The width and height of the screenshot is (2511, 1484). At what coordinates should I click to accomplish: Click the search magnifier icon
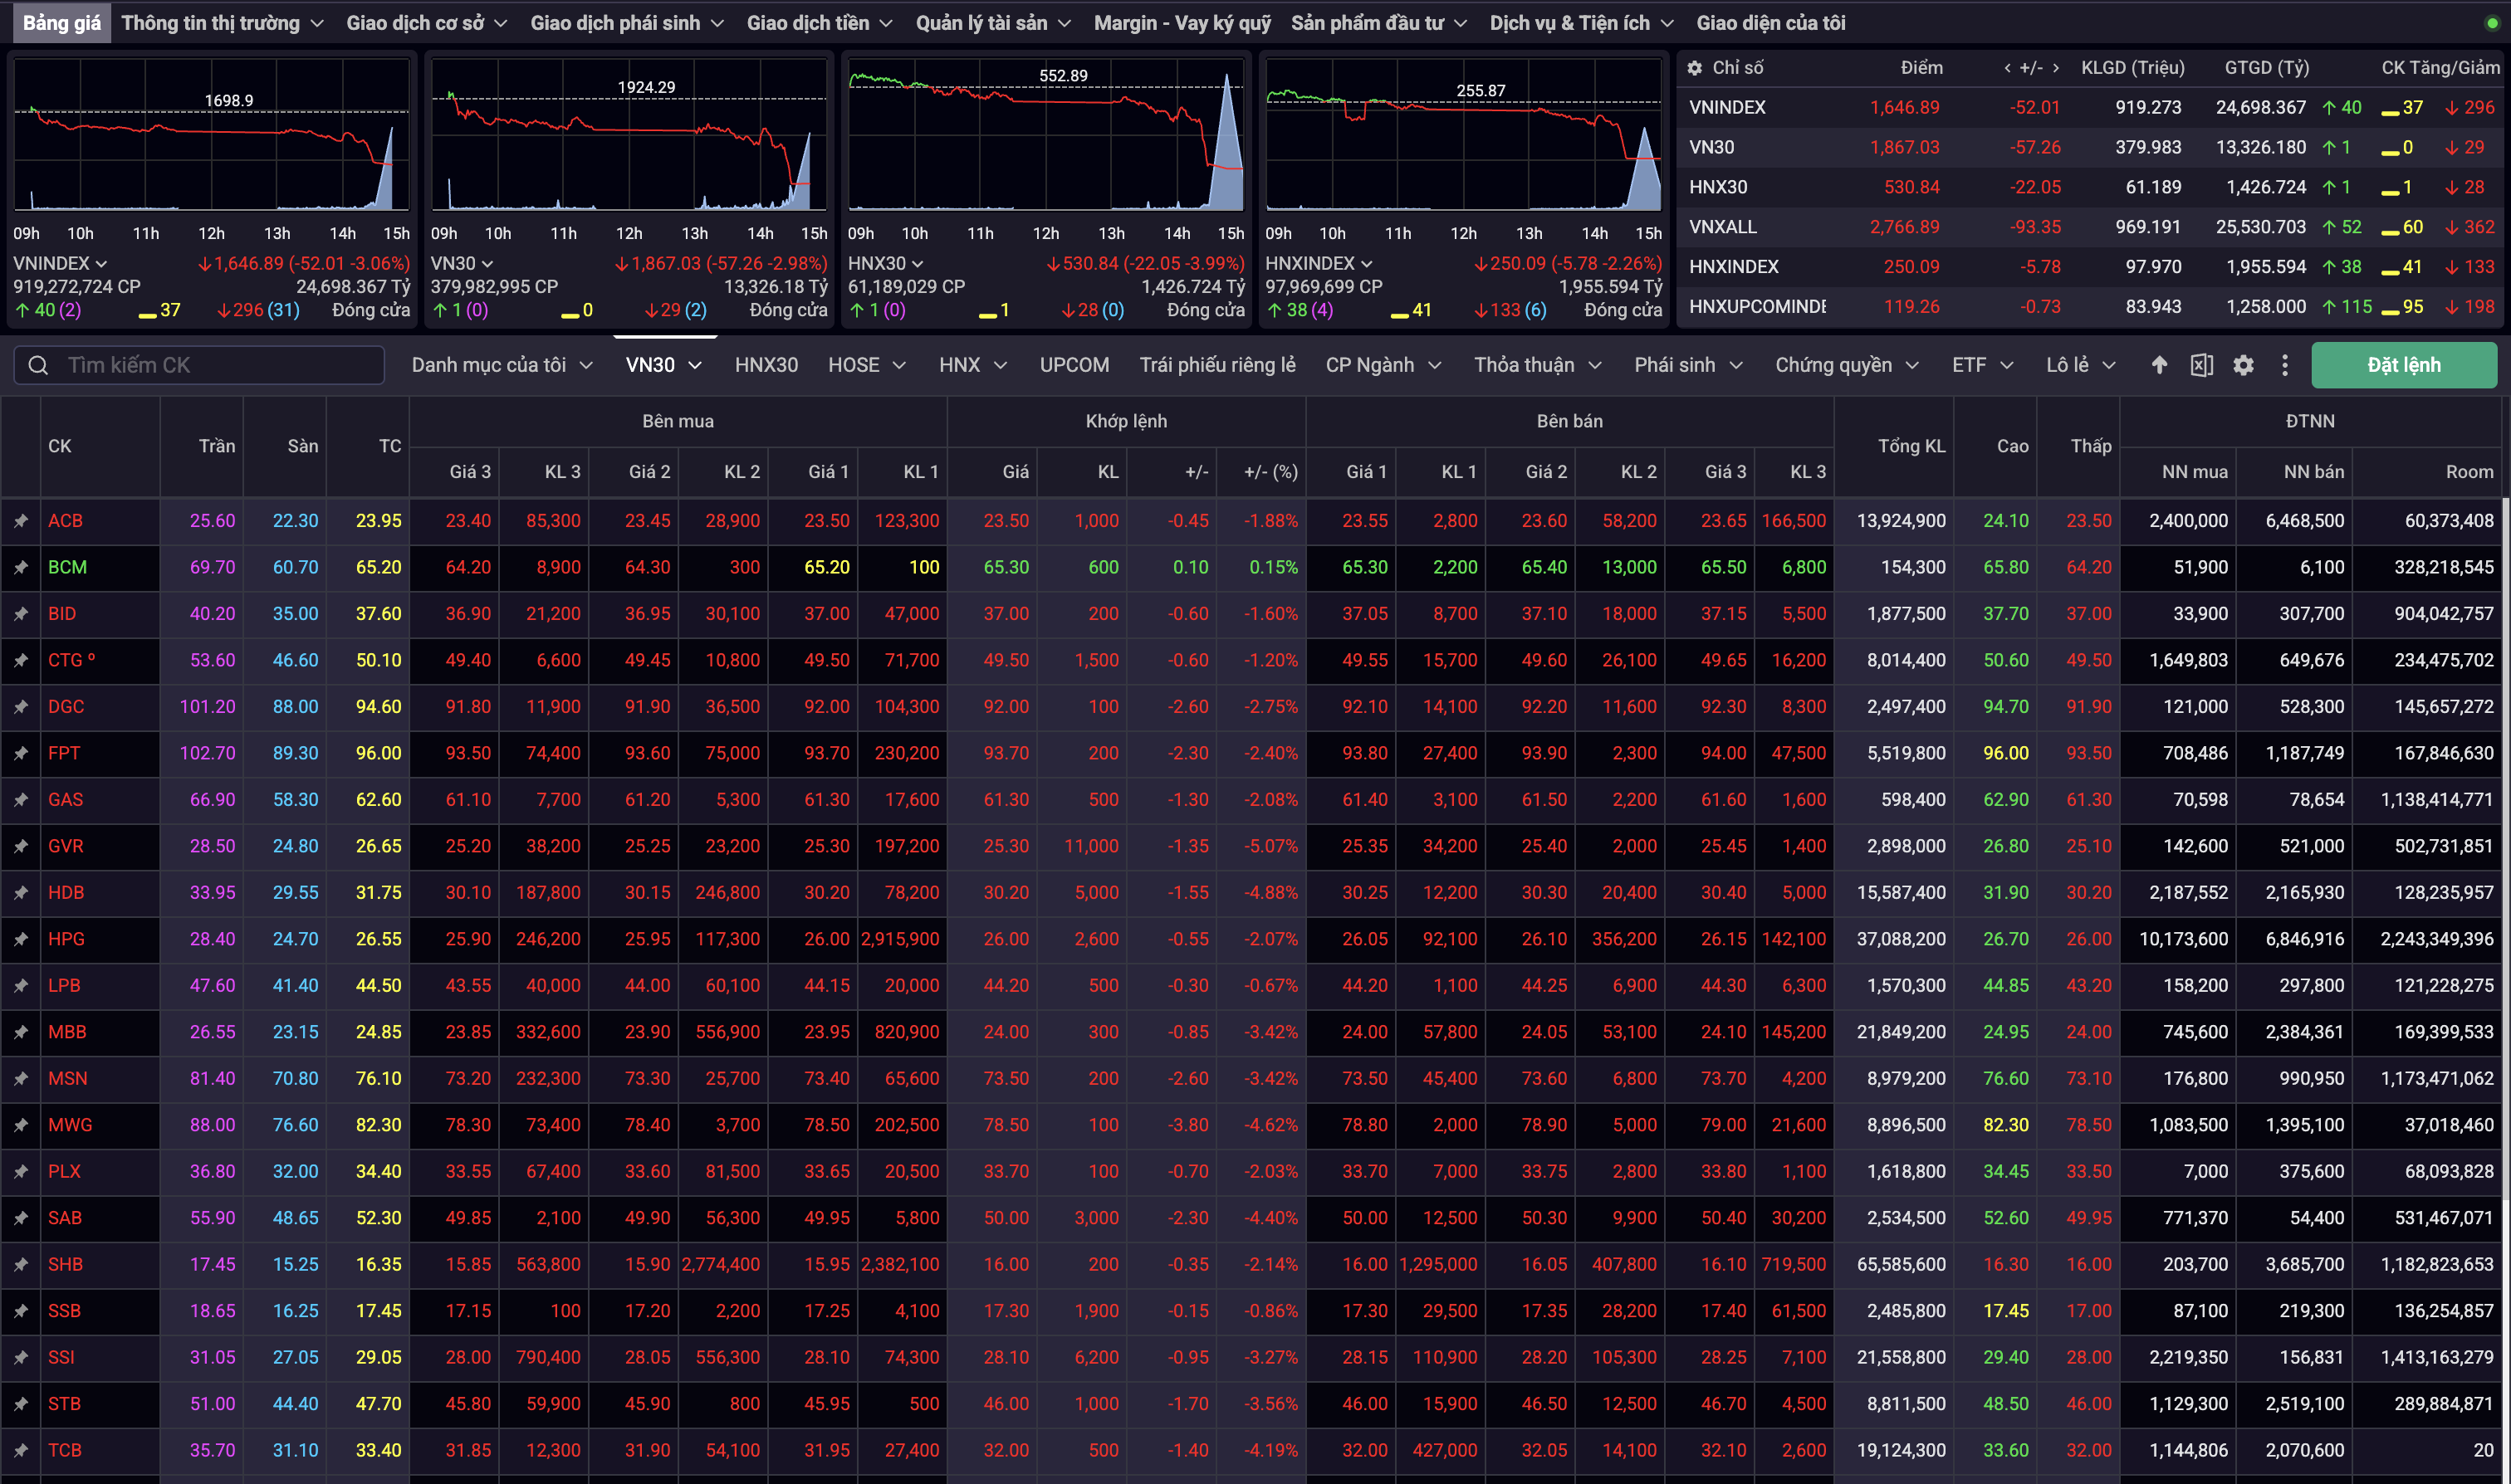pos(38,365)
